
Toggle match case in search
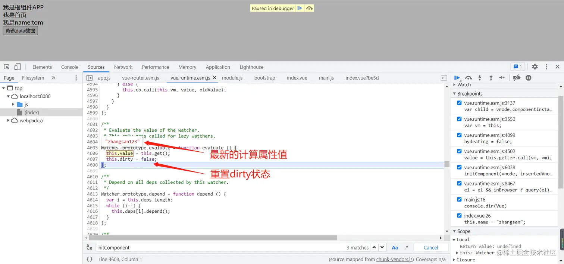[395, 248]
